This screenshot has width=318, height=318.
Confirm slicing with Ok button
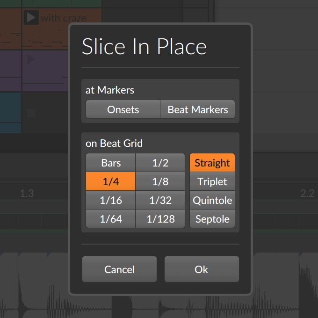tap(202, 269)
